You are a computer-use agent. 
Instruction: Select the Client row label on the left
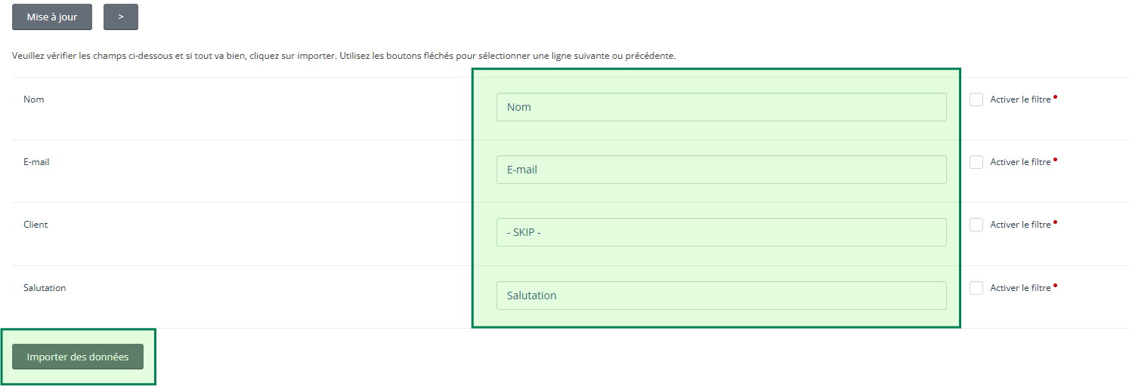pyautogui.click(x=36, y=225)
